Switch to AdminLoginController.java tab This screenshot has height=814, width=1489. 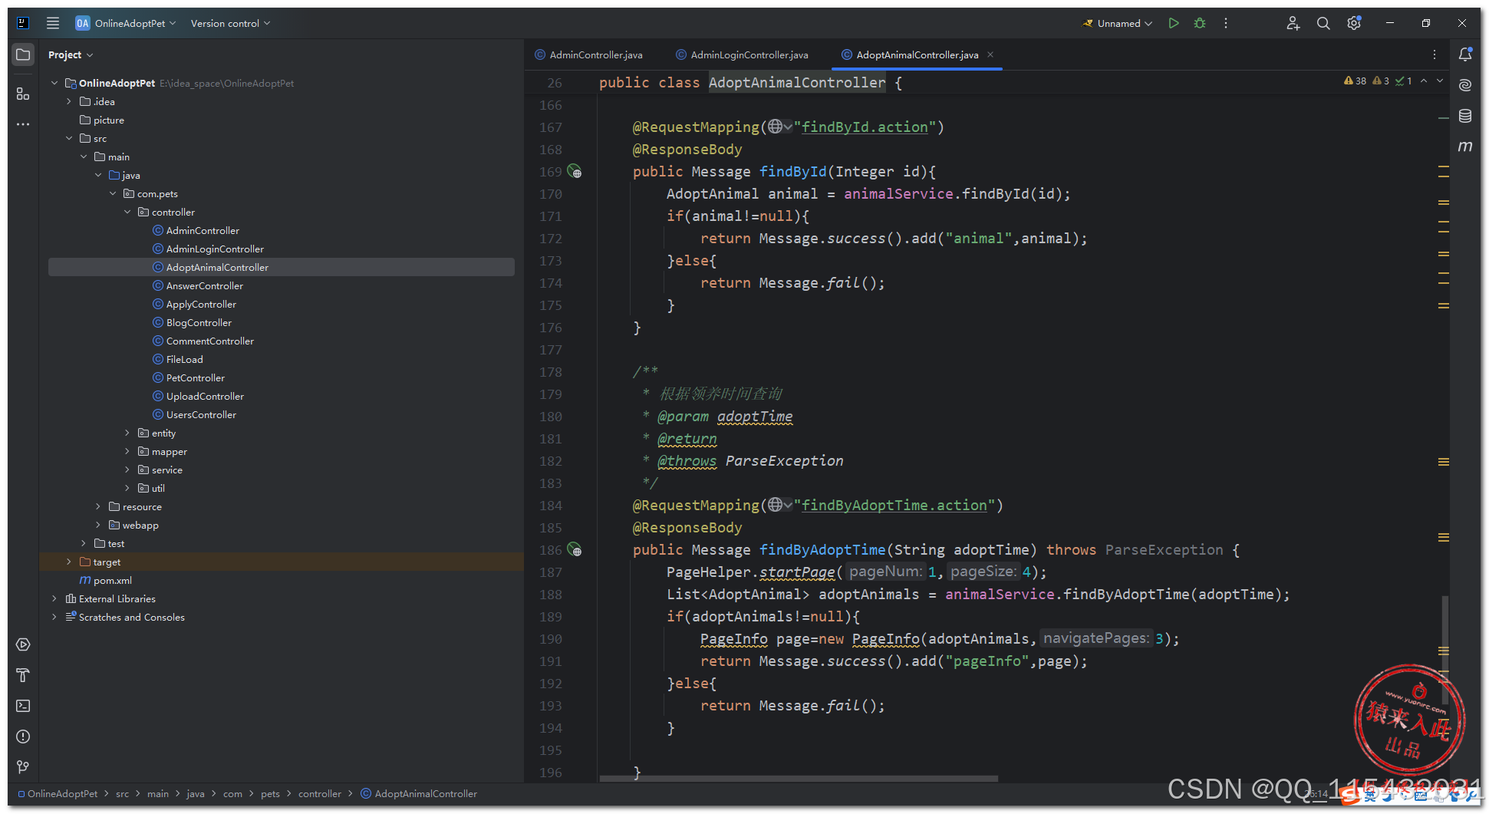point(742,54)
